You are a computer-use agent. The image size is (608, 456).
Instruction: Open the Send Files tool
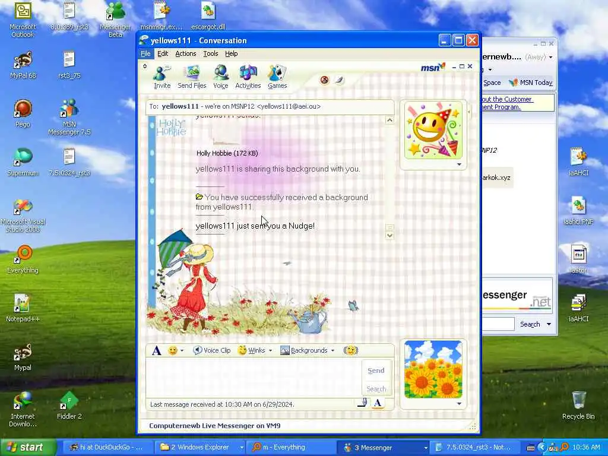(192, 77)
